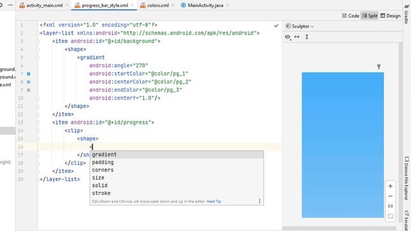This screenshot has width=411, height=231.
Task: Switch editor to Split view
Action: coord(370,15)
